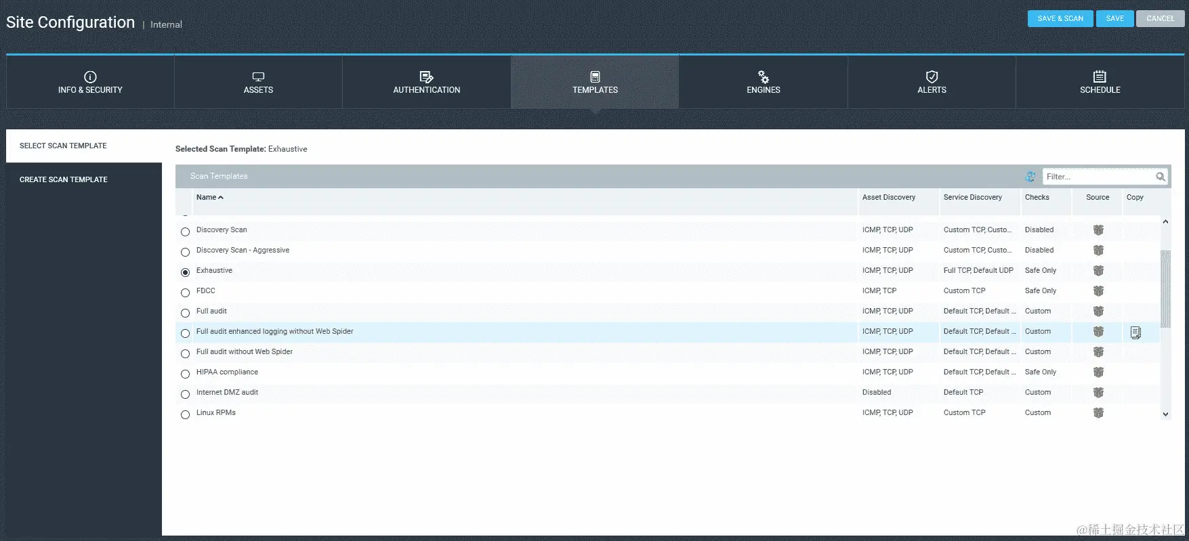Open the Authentication tab
The width and height of the screenshot is (1189, 541).
point(426,82)
